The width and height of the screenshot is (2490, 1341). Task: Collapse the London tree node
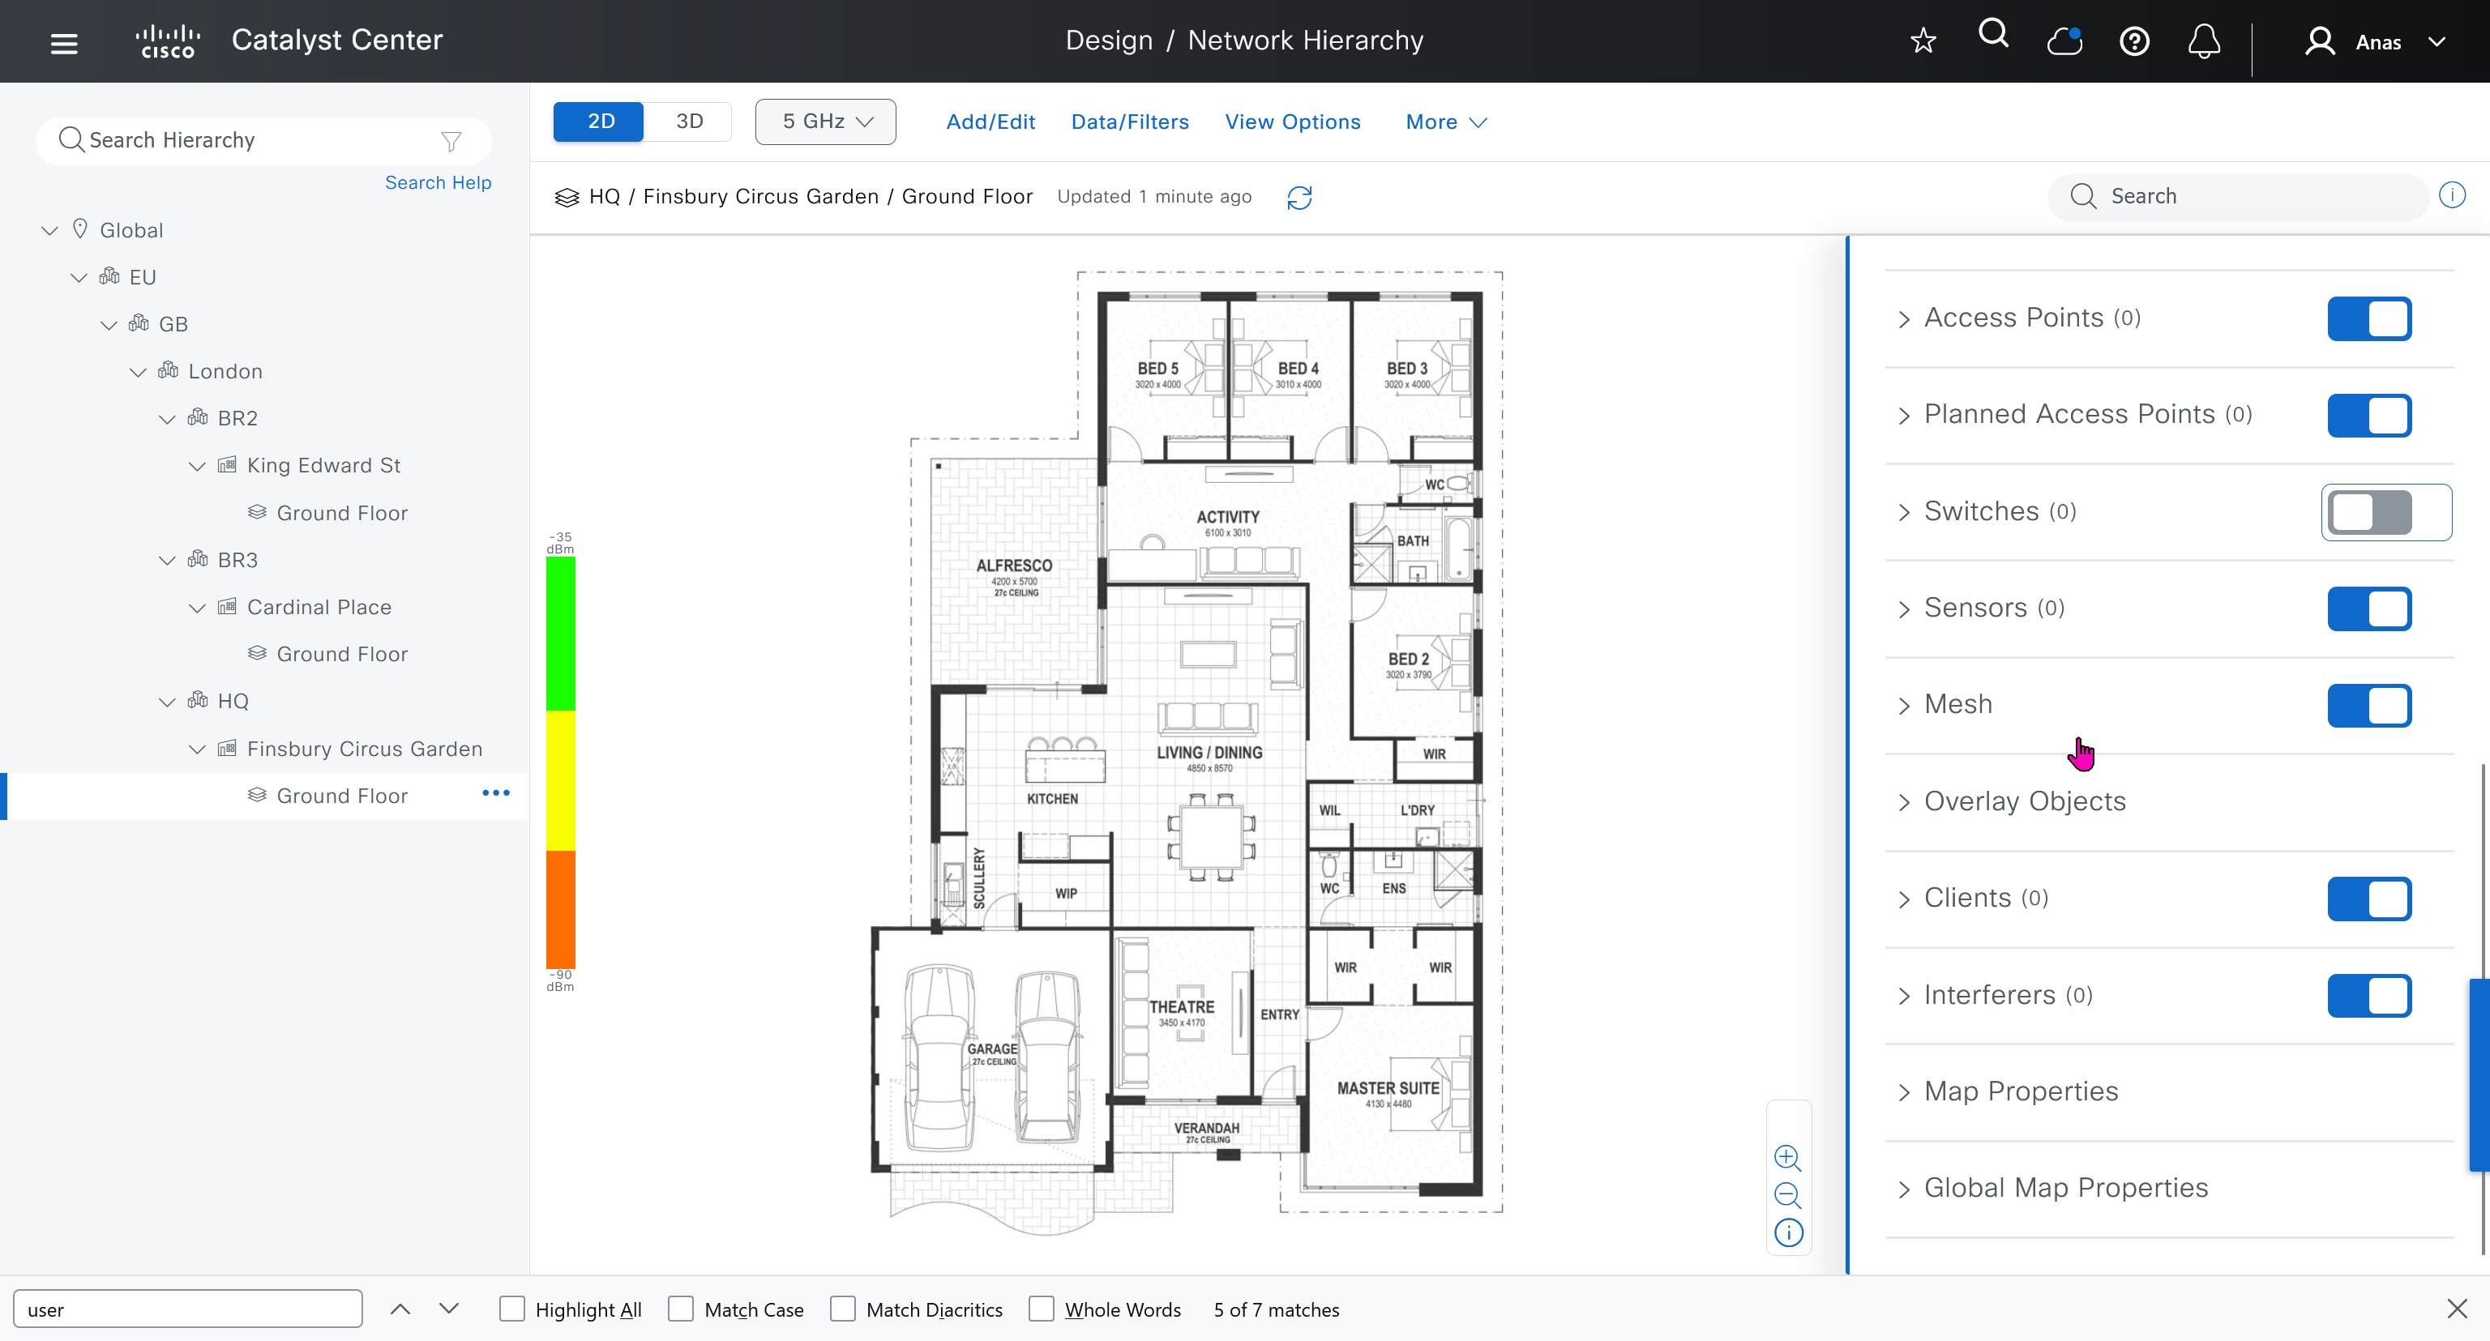click(x=139, y=372)
